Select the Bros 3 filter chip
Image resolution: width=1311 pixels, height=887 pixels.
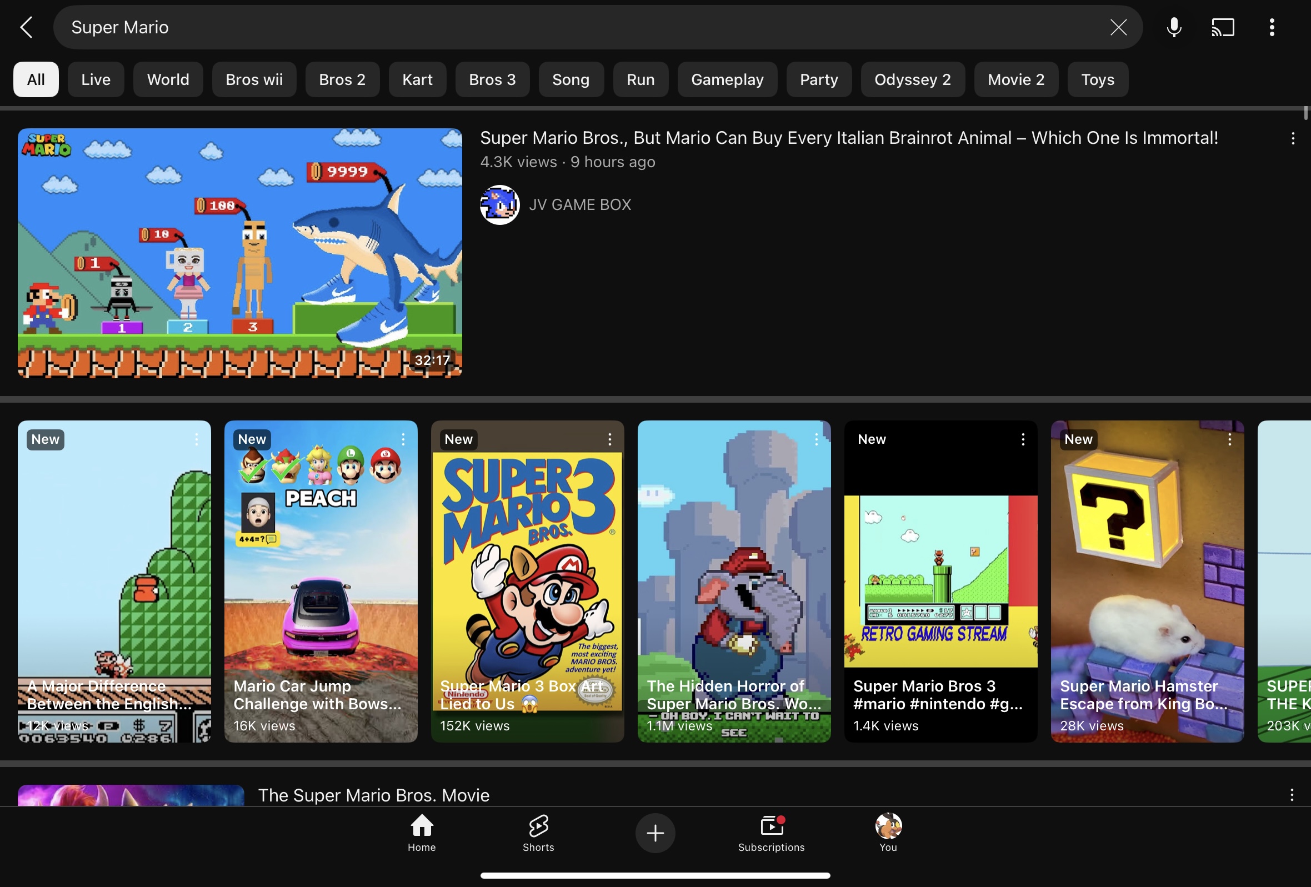tap(493, 79)
